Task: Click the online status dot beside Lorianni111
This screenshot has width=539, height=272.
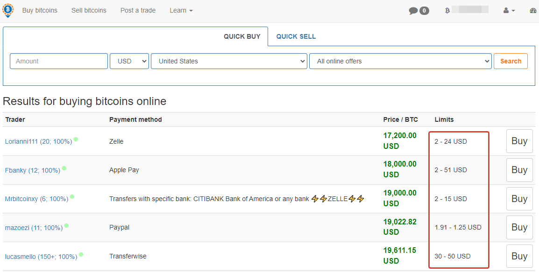Action: (76, 139)
